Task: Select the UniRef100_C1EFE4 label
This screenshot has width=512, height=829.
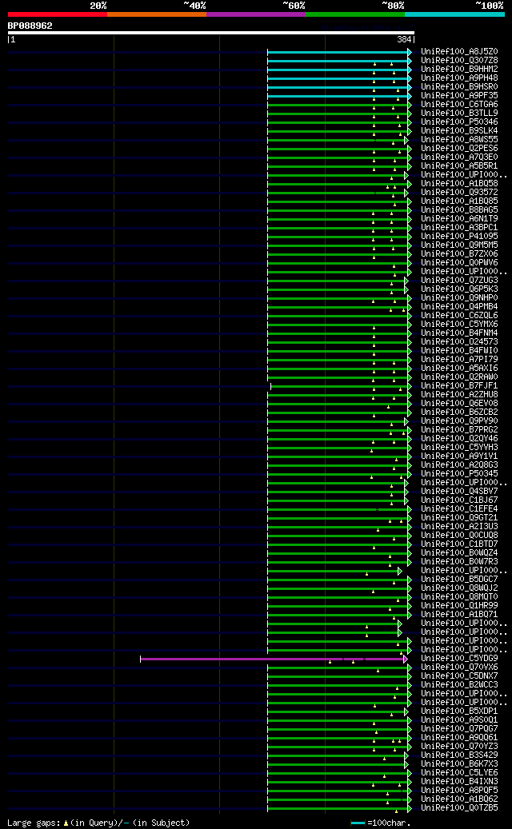Action: pyautogui.click(x=459, y=508)
